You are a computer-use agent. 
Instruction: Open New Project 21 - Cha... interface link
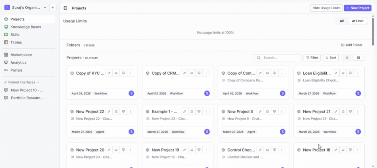point(320,119)
